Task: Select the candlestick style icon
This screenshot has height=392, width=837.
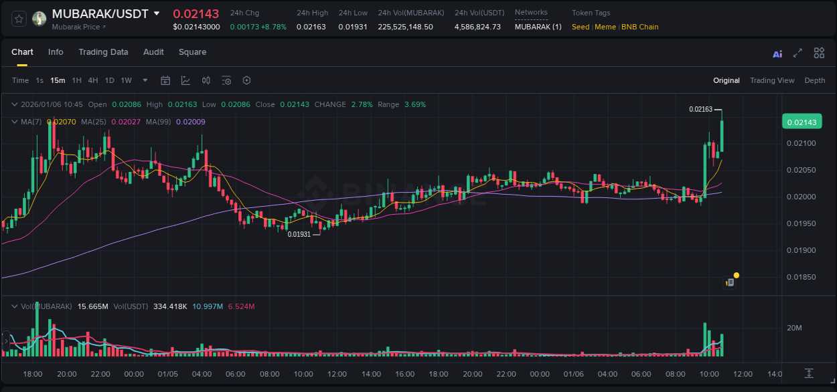Action: pyautogui.click(x=206, y=80)
